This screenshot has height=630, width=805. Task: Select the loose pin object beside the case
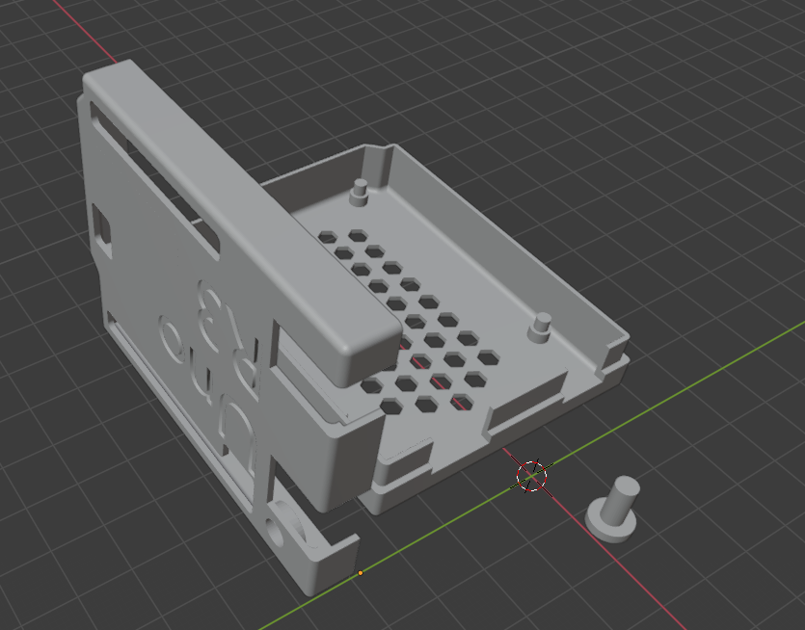(x=613, y=511)
